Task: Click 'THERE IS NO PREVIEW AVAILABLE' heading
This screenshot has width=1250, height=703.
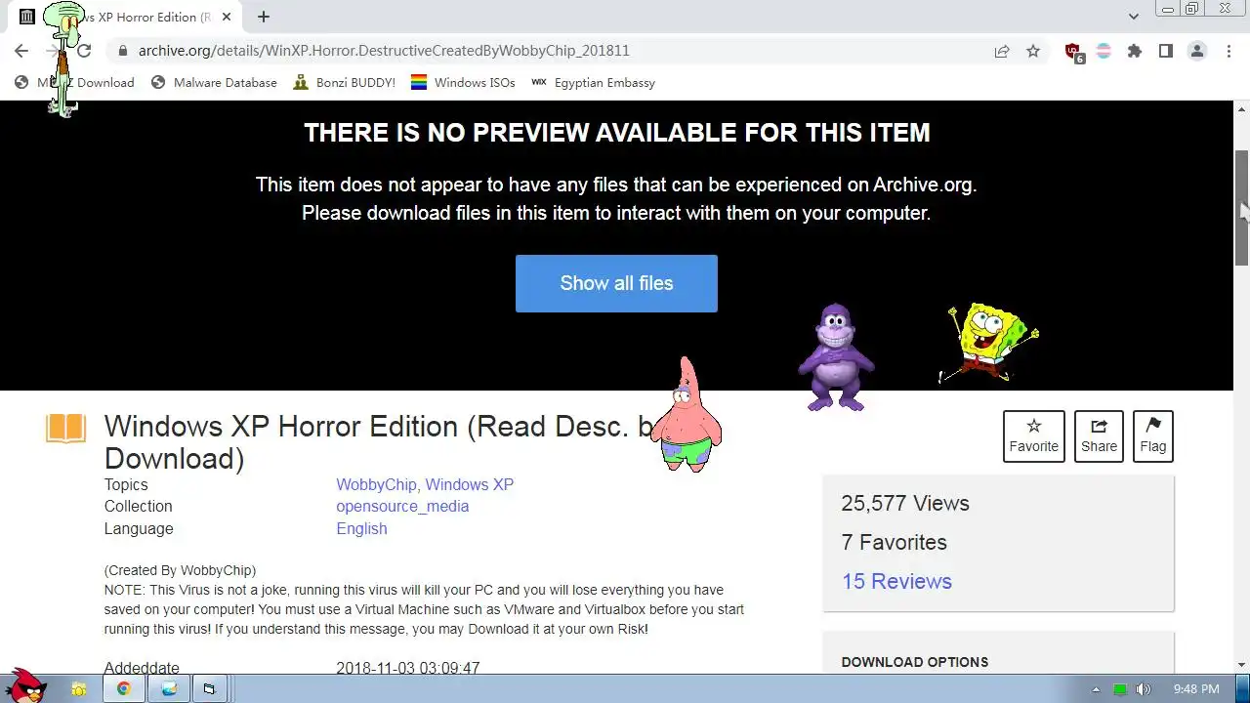Action: (616, 133)
